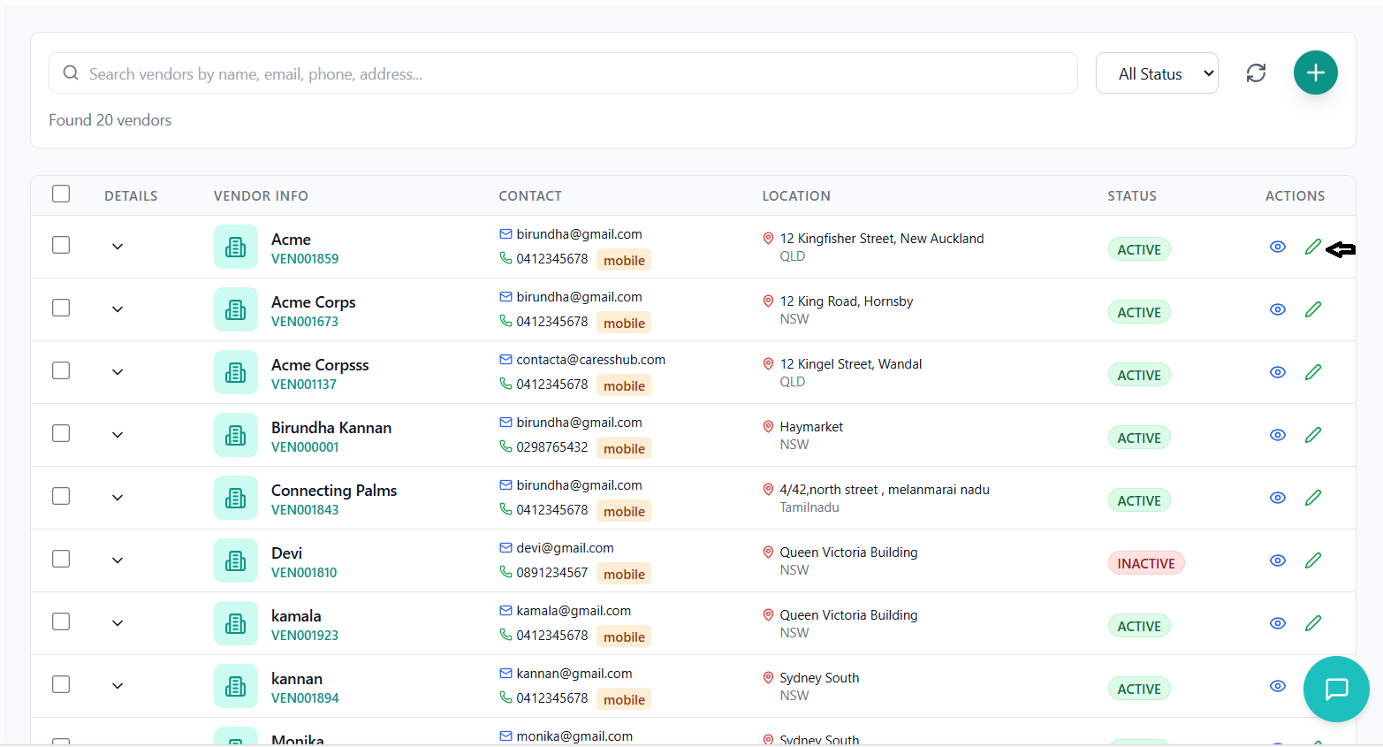Click the ACTIVE badge on Connecting Palms
Viewport: 1383px width, 747px height.
1138,499
